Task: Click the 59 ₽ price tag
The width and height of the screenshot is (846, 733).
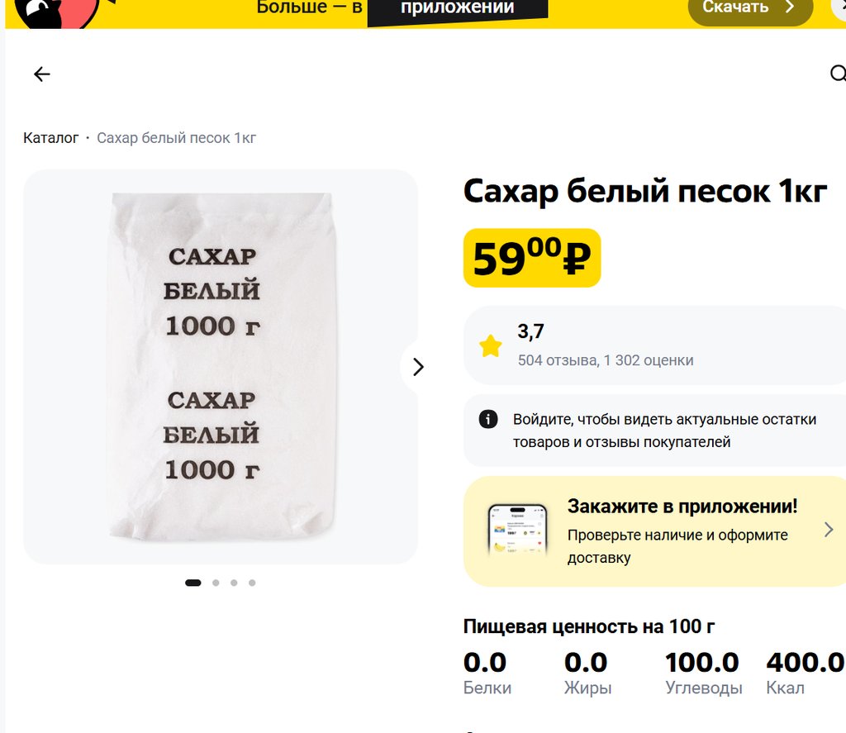Action: point(532,258)
